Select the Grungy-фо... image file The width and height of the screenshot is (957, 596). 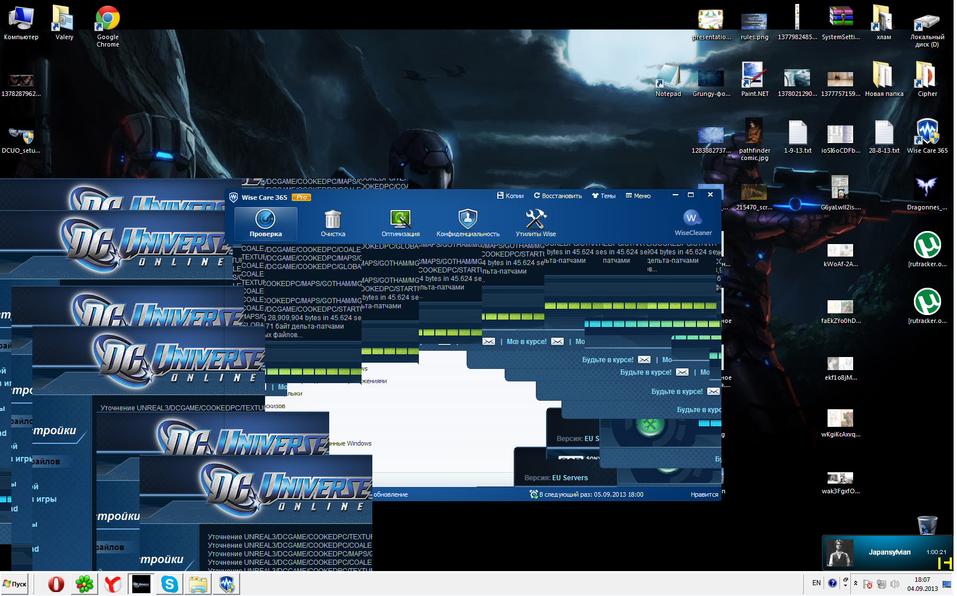click(711, 83)
